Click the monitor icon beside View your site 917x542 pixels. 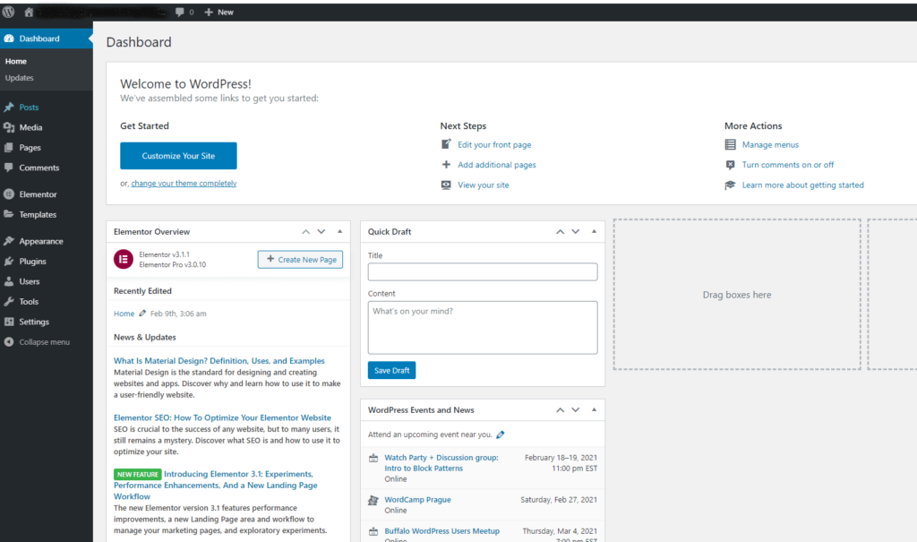pos(446,185)
